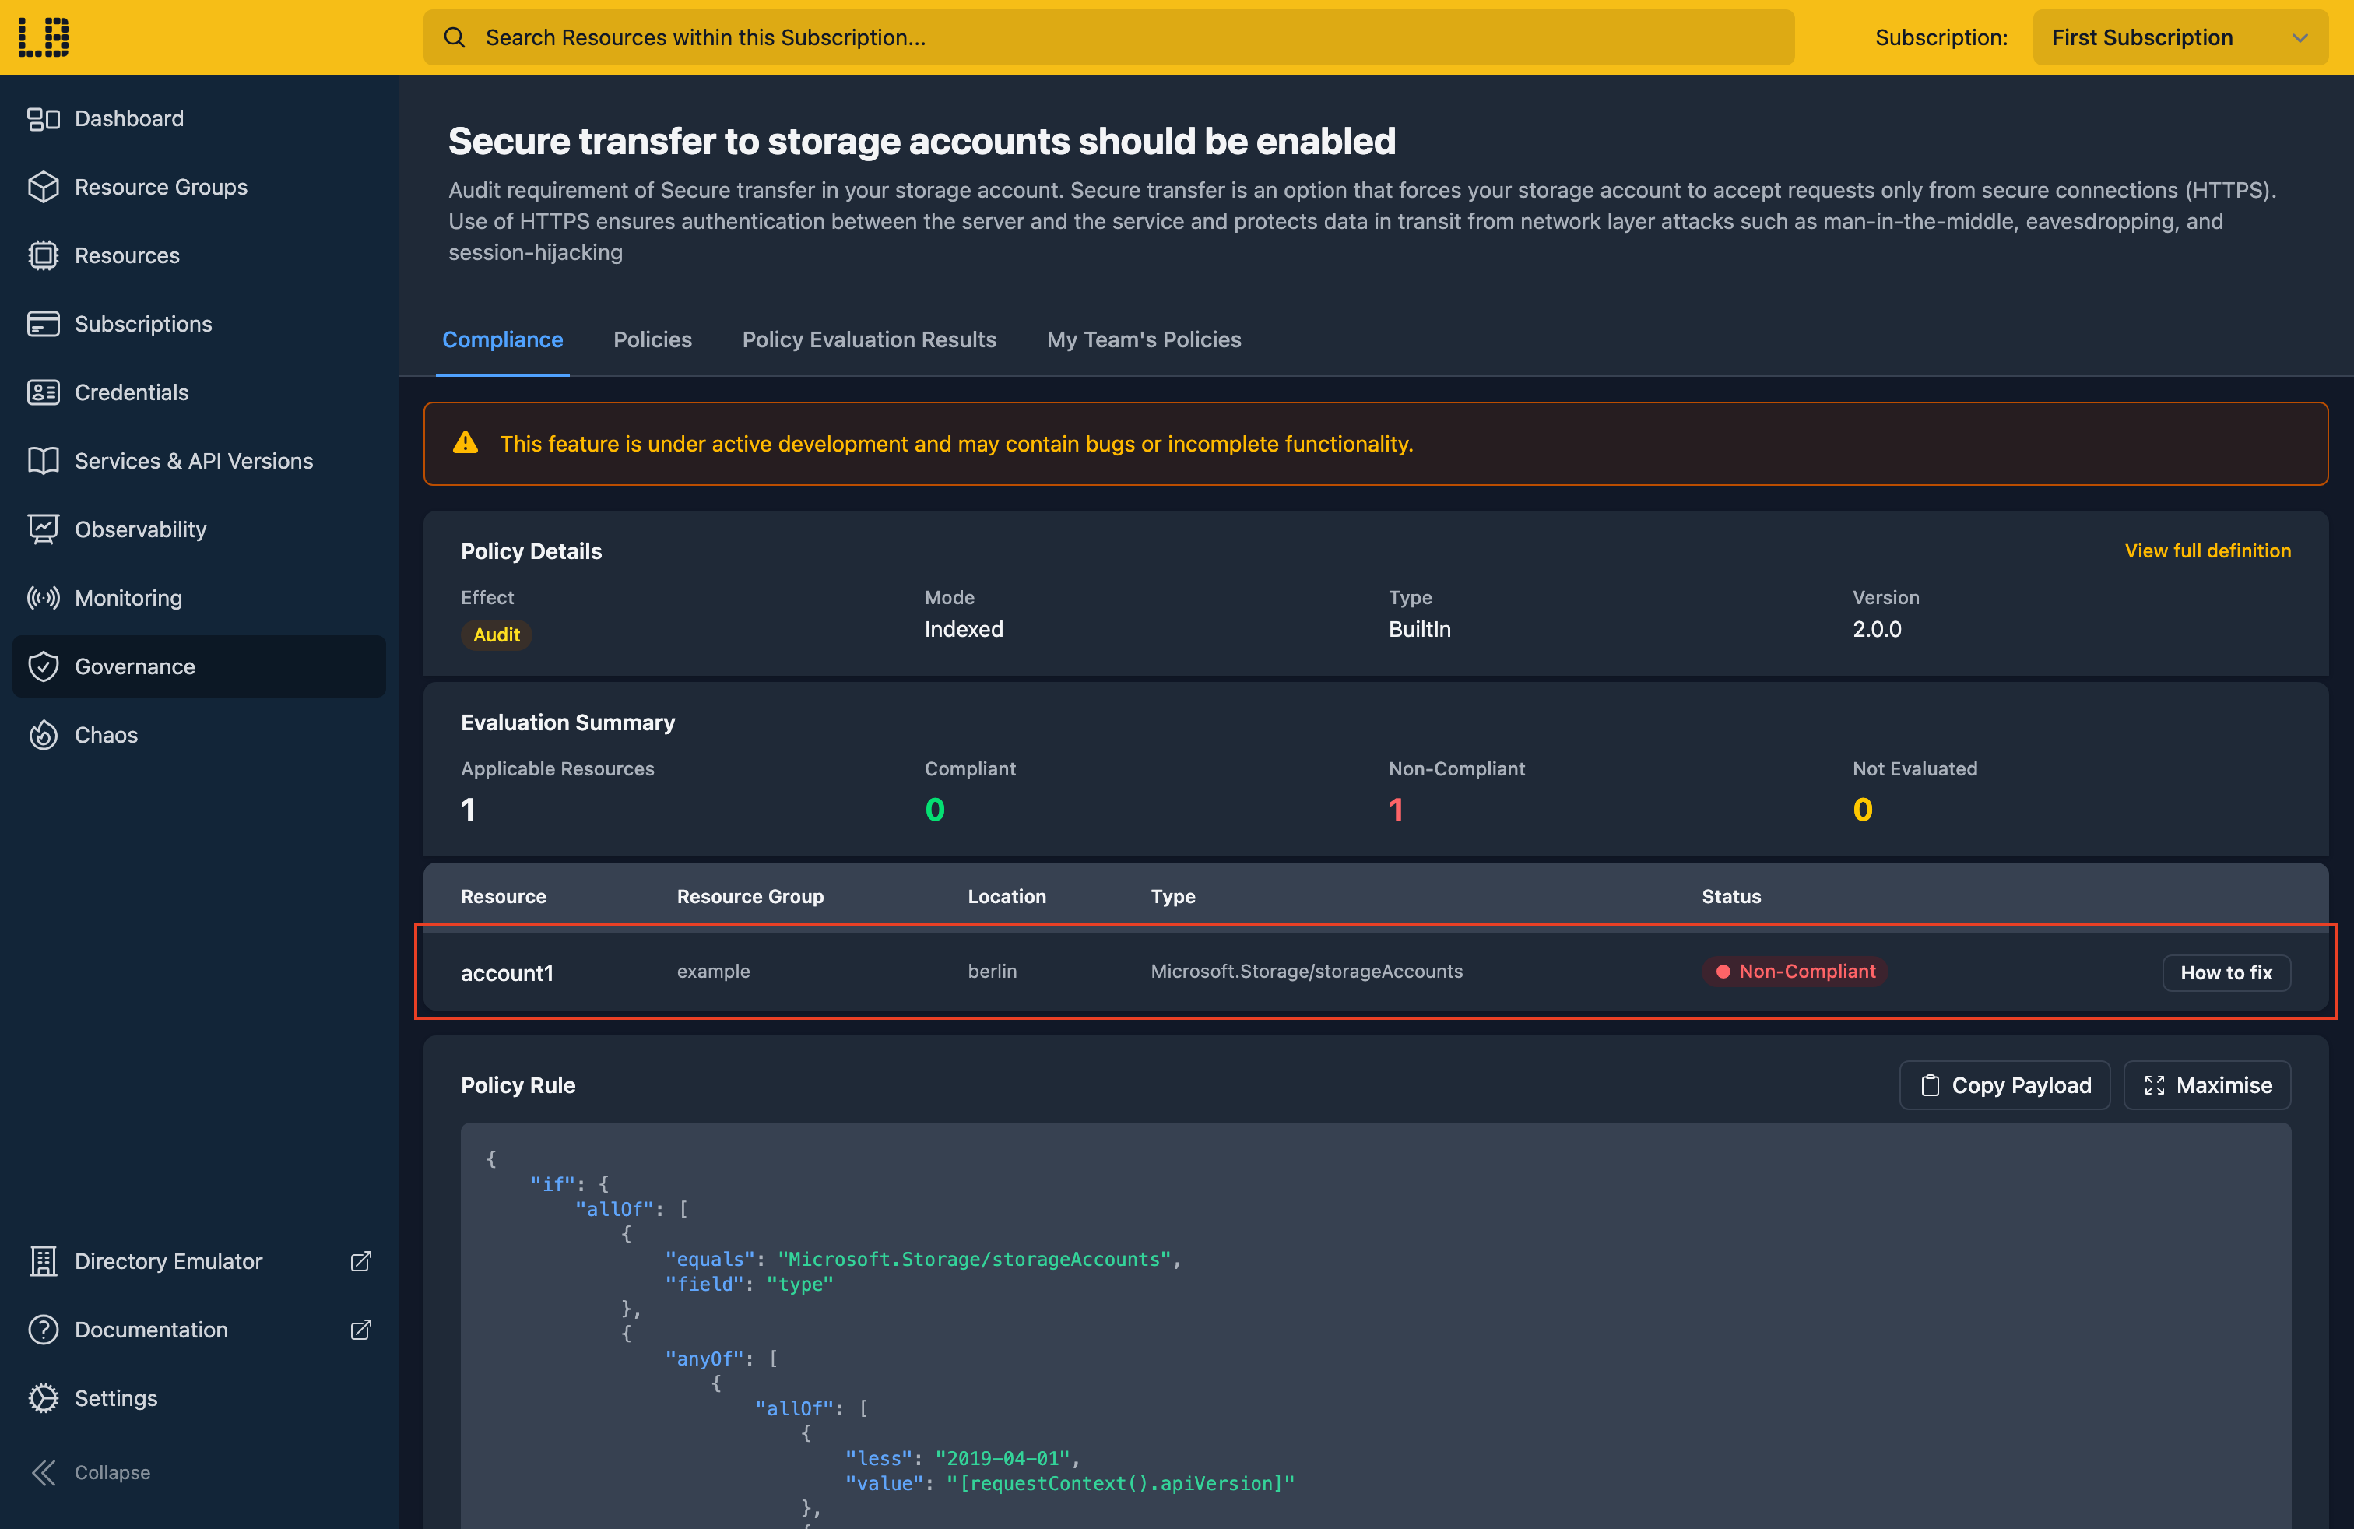Click the Governance shield icon
2354x1529 pixels.
[44, 666]
